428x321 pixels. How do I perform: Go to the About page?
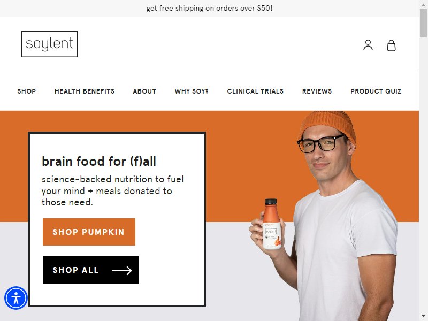point(144,91)
